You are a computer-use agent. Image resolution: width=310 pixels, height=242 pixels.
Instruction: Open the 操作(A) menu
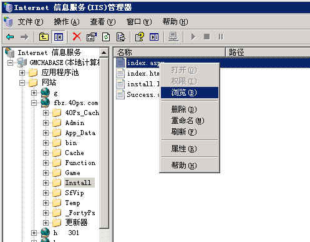pos(67,22)
